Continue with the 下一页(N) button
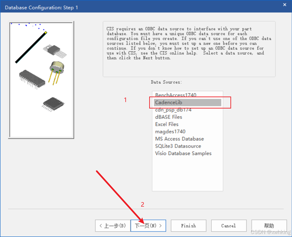292x237 pixels. [x=148, y=226]
